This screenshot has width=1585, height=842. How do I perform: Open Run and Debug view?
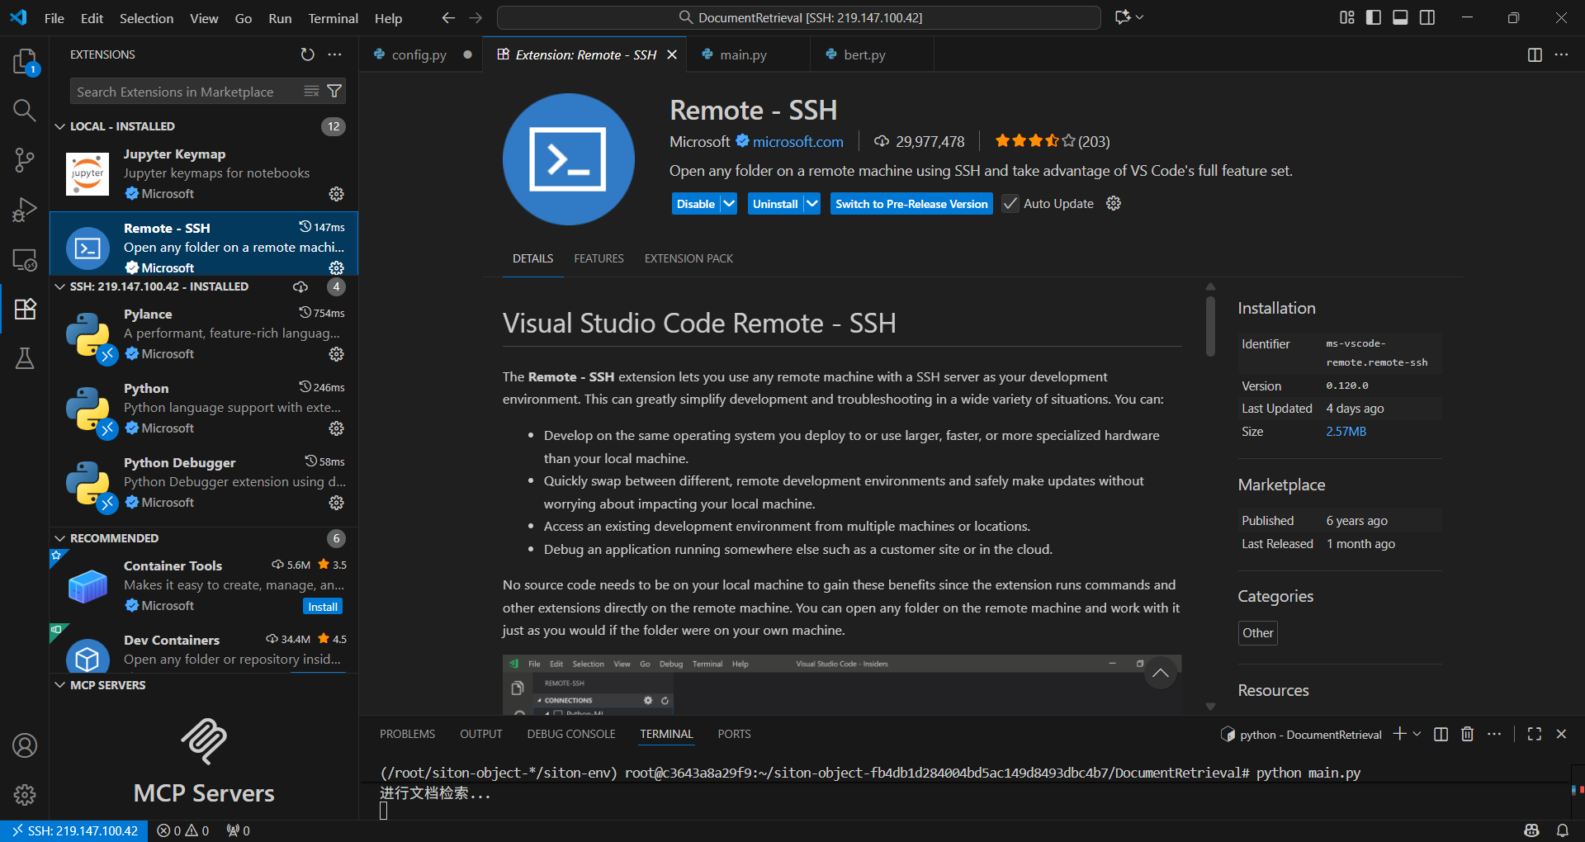tap(25, 210)
